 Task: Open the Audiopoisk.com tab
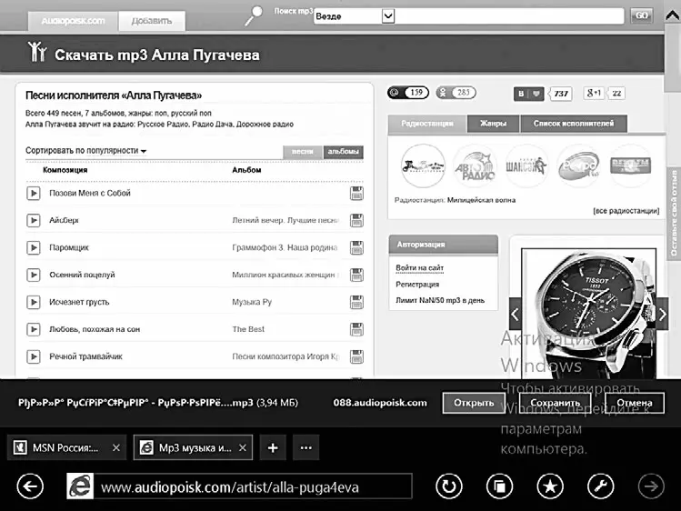tap(73, 21)
